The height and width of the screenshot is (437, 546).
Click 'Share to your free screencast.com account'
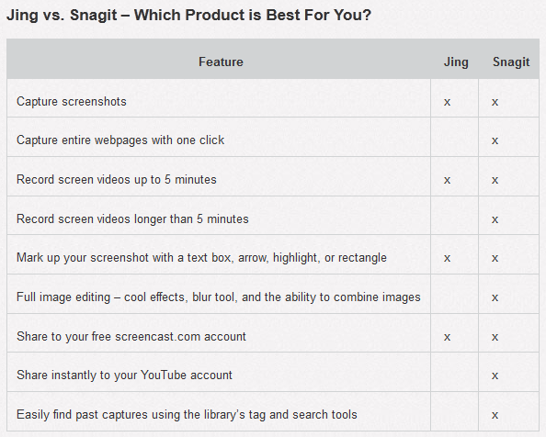coord(131,337)
